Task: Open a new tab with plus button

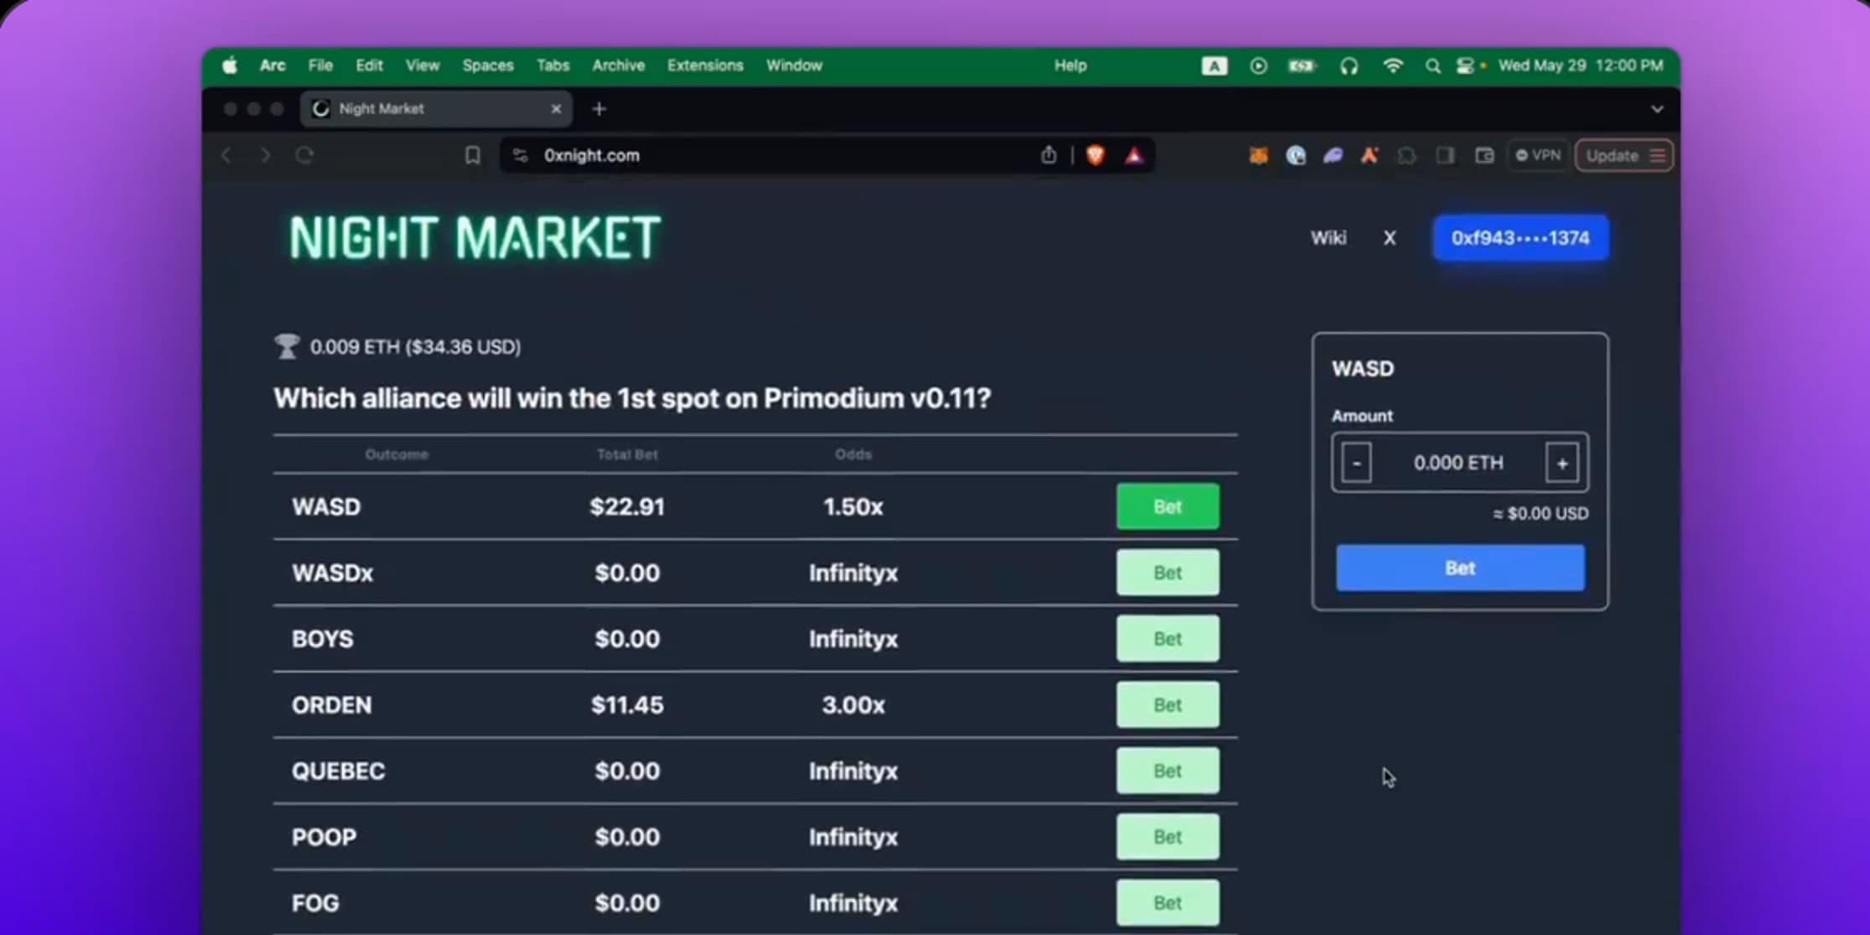Action: pos(599,109)
